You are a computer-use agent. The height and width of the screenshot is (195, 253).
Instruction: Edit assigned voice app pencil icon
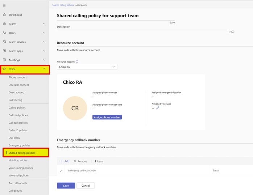(x=157, y=108)
